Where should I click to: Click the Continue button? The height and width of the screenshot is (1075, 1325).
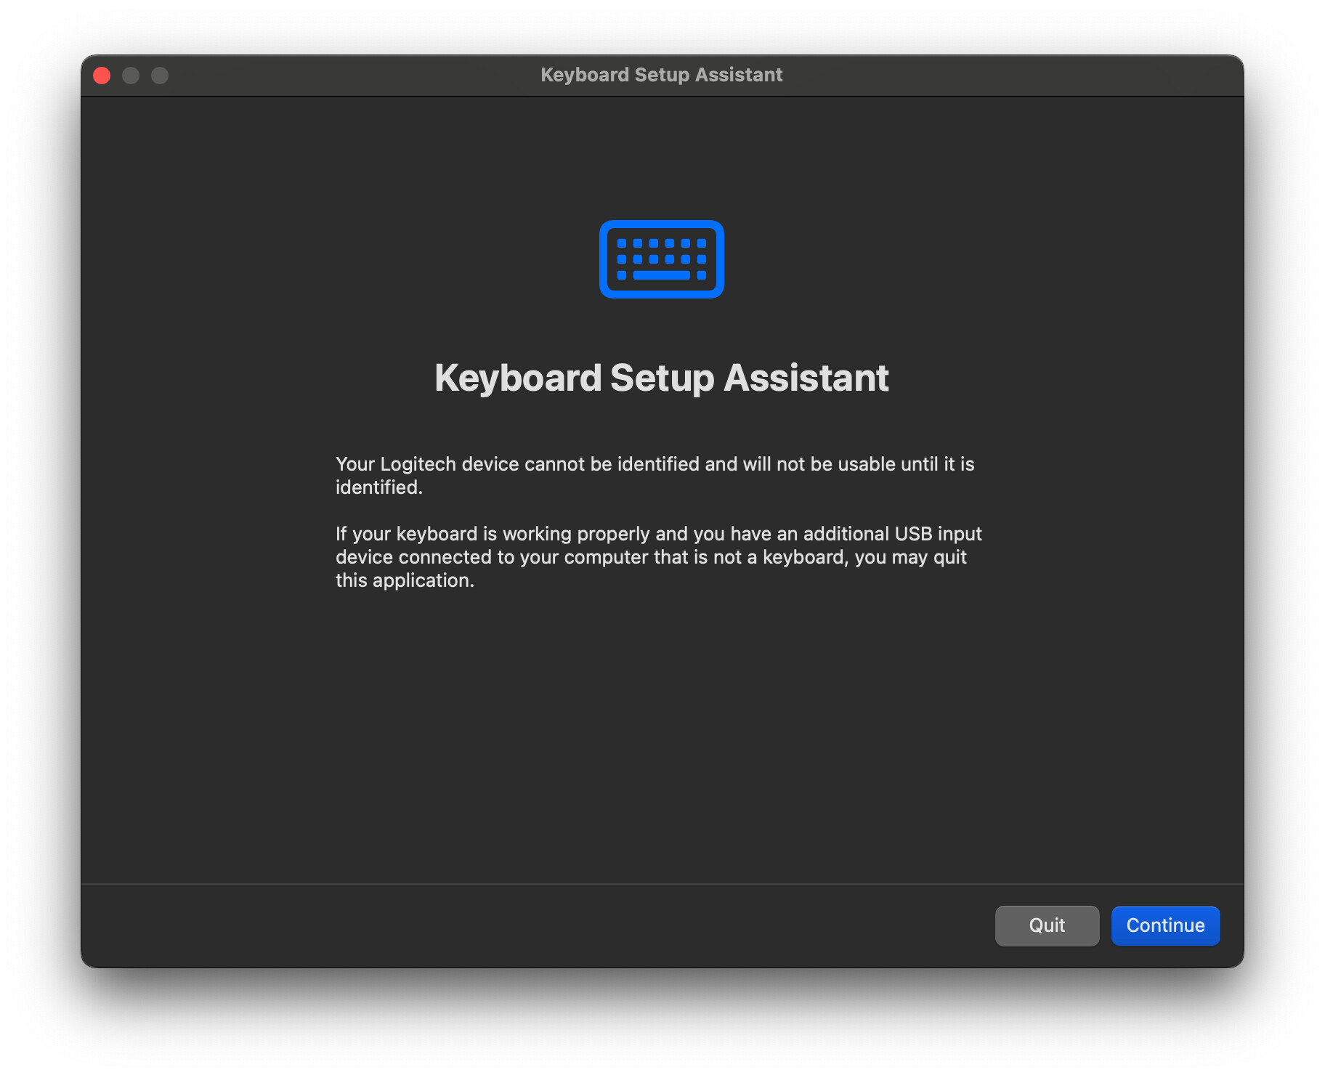1164,925
